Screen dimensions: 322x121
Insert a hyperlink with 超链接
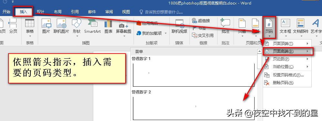point(201,21)
